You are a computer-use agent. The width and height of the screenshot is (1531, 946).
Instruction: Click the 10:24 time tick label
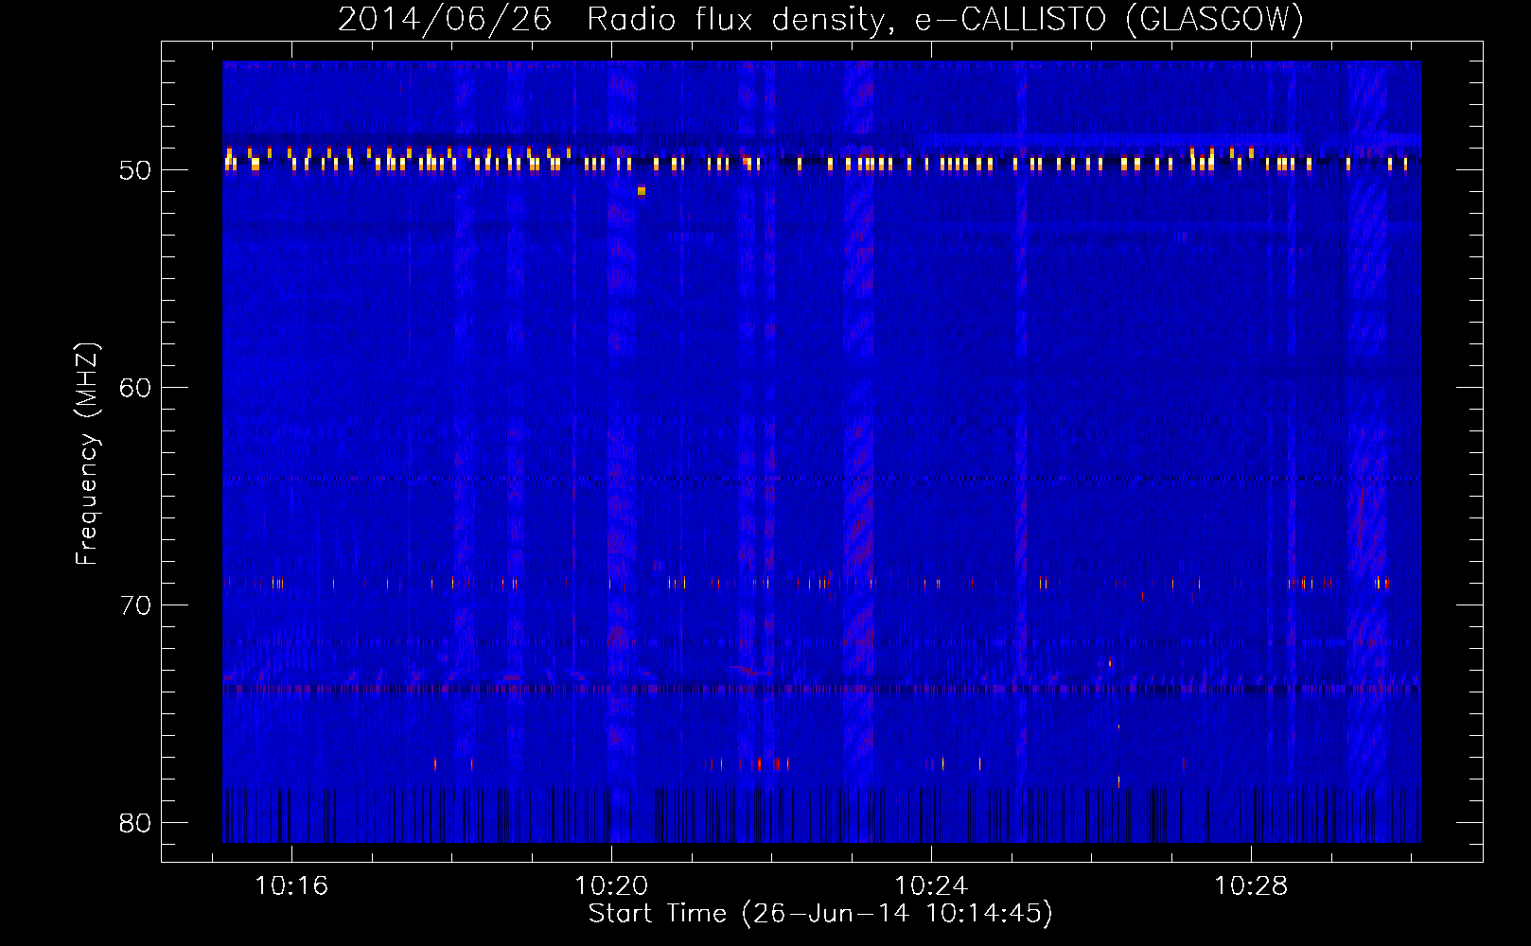[931, 886]
